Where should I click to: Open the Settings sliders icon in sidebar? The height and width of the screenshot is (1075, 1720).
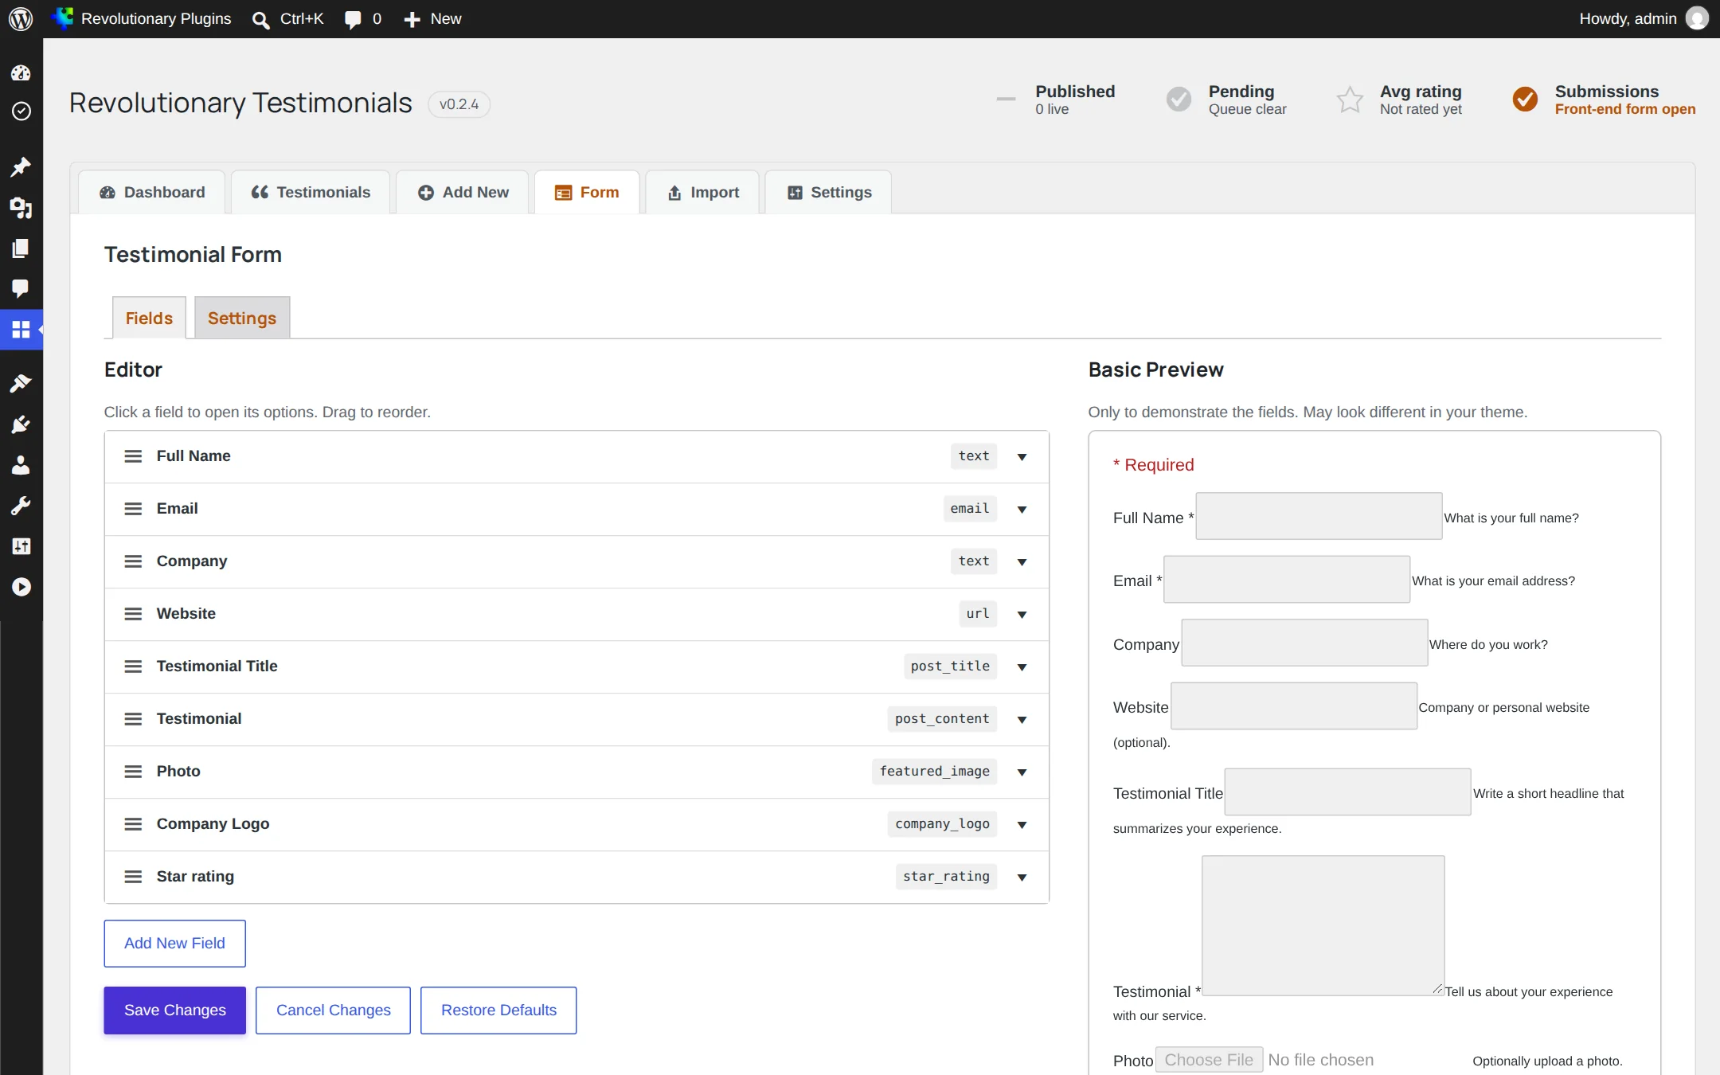coord(21,546)
